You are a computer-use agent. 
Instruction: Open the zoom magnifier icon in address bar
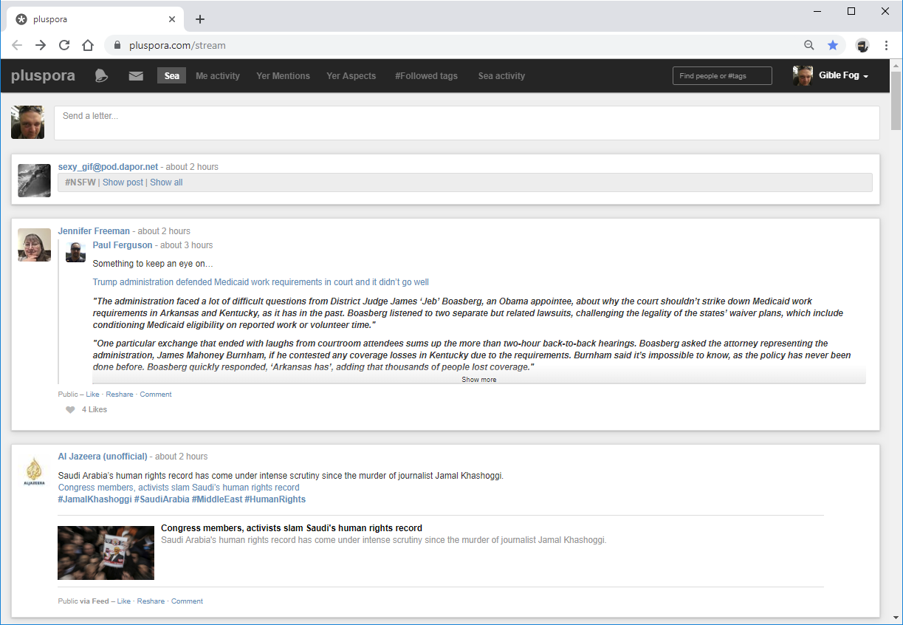tap(809, 45)
